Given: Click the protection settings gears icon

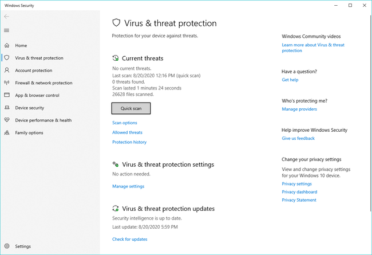Looking at the screenshot, I should tap(116, 164).
